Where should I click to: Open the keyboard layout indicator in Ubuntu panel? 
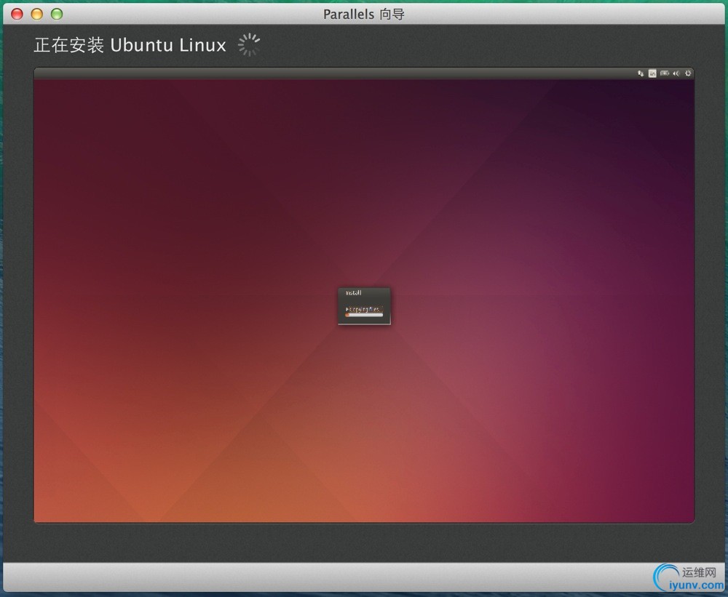click(x=652, y=73)
